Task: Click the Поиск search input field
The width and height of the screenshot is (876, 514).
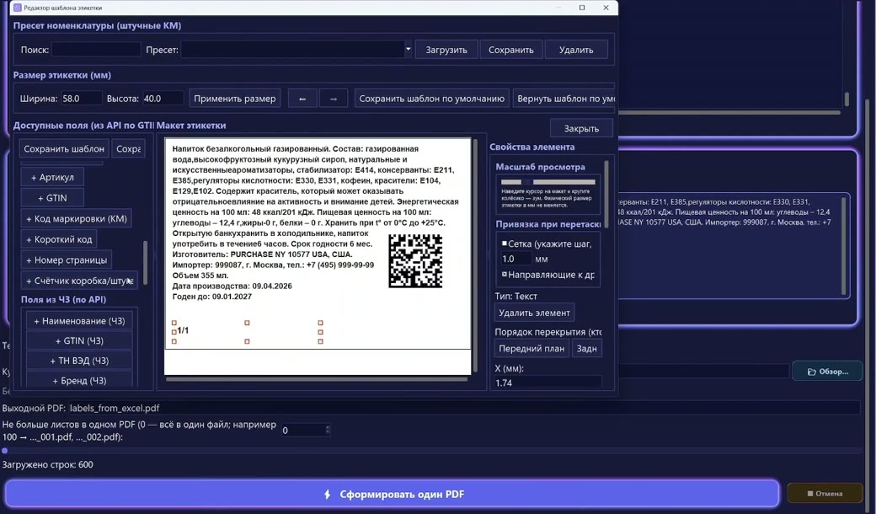Action: click(96, 49)
